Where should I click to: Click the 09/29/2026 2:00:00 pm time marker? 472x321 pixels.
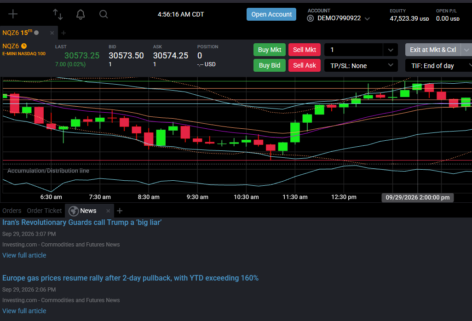tap(418, 198)
